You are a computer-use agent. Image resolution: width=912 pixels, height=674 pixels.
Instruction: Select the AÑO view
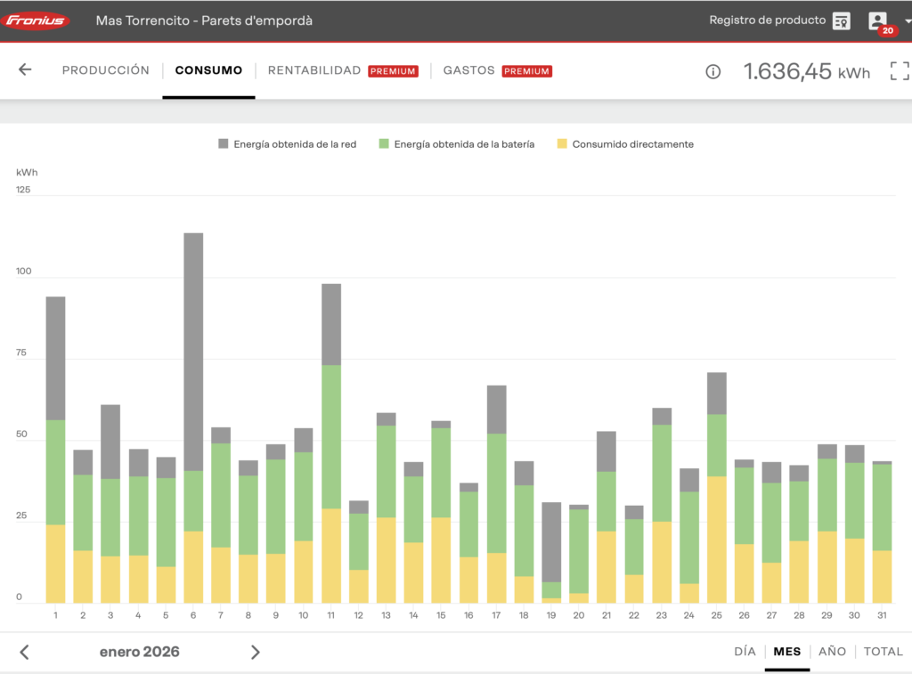pyautogui.click(x=832, y=652)
